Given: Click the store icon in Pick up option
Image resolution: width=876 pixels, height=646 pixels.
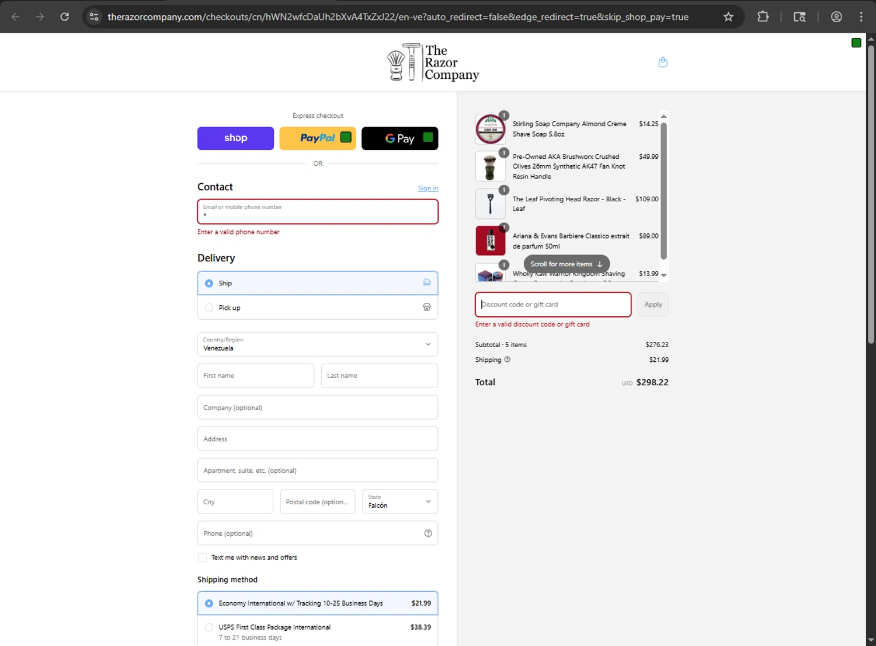Looking at the screenshot, I should coord(427,307).
